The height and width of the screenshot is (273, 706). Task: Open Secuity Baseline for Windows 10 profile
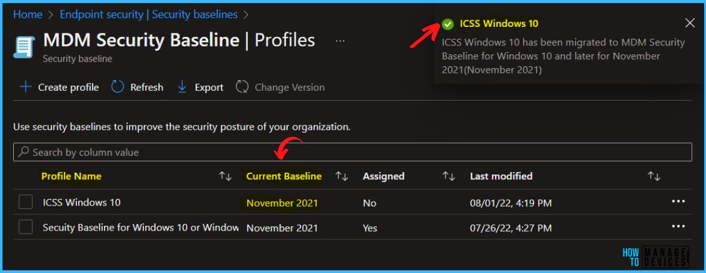(140, 228)
